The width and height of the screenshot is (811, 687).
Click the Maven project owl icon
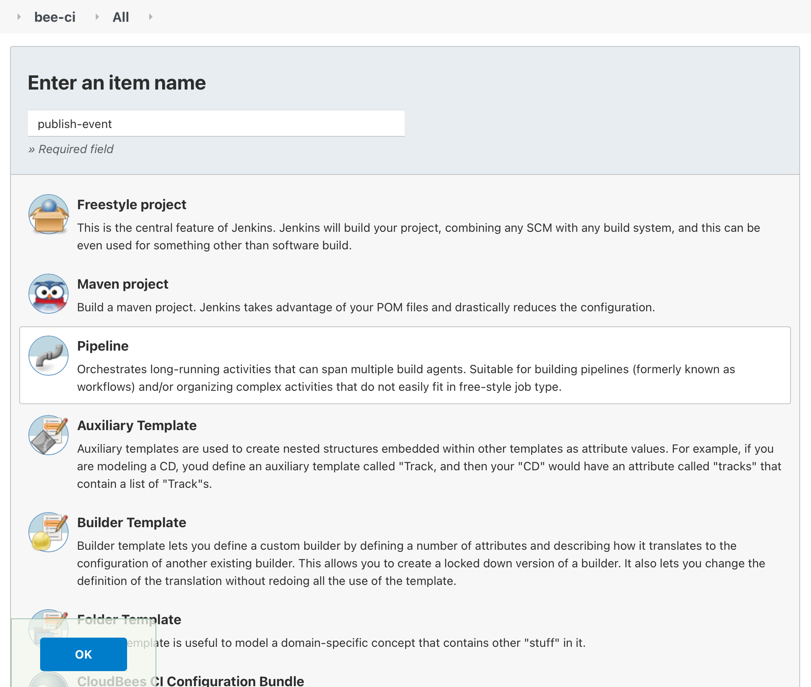pyautogui.click(x=48, y=294)
